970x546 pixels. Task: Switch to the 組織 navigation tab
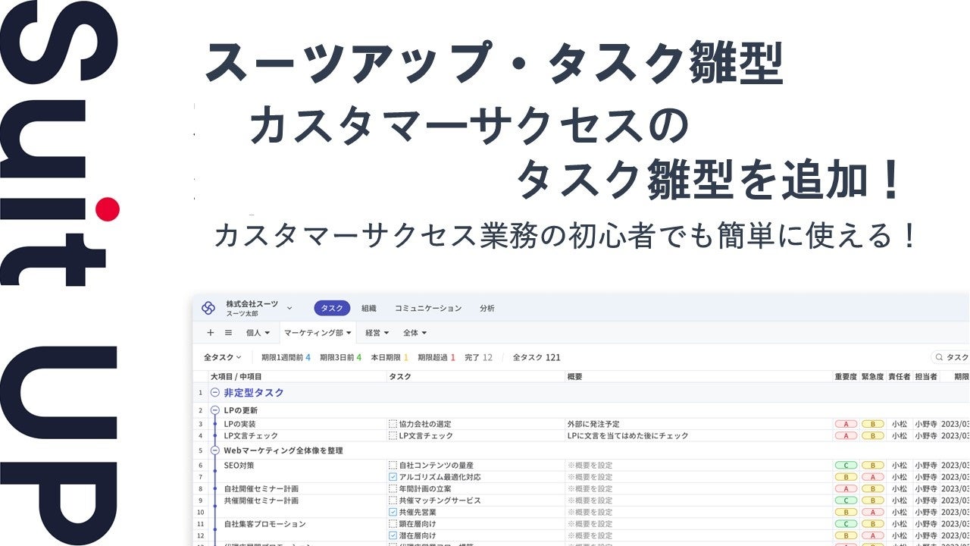click(369, 308)
